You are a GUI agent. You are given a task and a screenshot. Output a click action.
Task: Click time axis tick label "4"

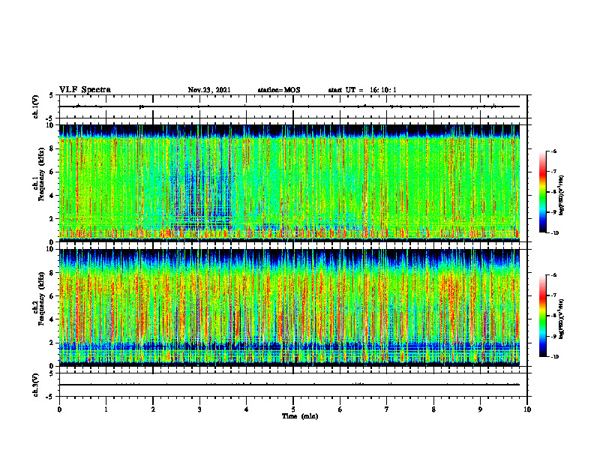click(247, 409)
